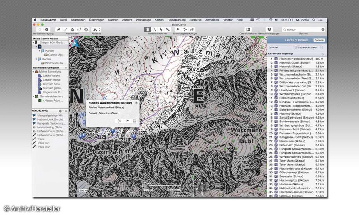Collapse the Meine Sammlung folder
359x215 pixels.
tap(34, 72)
